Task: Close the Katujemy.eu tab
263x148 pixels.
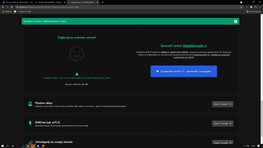Action: pos(97,2)
